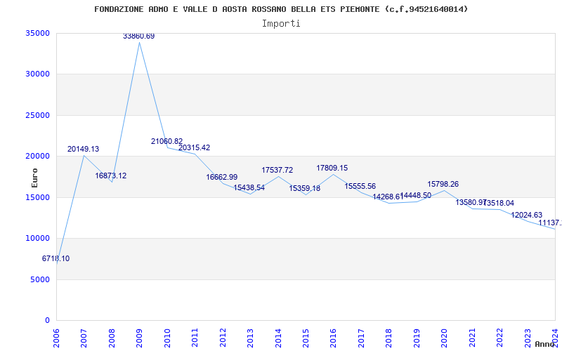Click the 2010 x-axis year label
This screenshot has width=562, height=351.
click(x=167, y=338)
